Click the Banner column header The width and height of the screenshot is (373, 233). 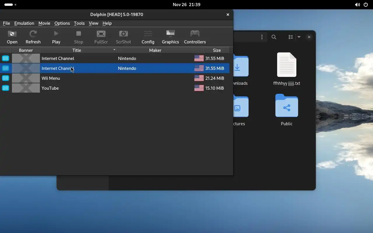(x=26, y=50)
